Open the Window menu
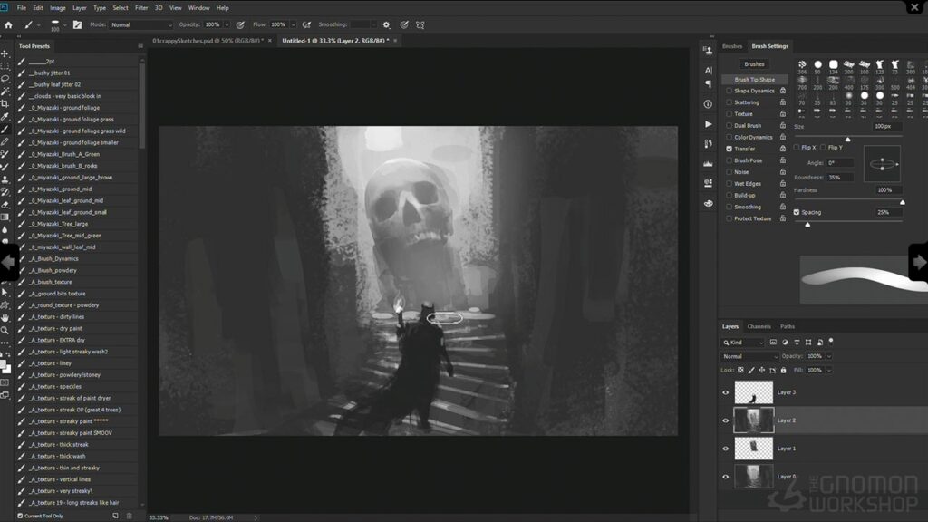The width and height of the screenshot is (928, 522). (198, 7)
